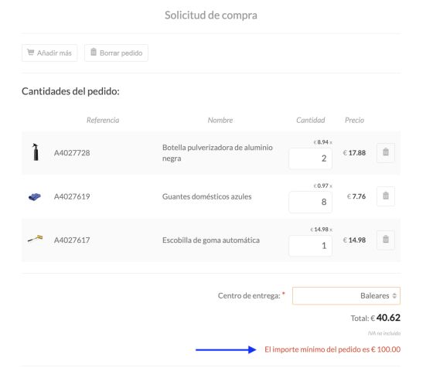Open the Centro de entrega dropdown
The width and height of the screenshot is (433, 368).
coord(346,295)
